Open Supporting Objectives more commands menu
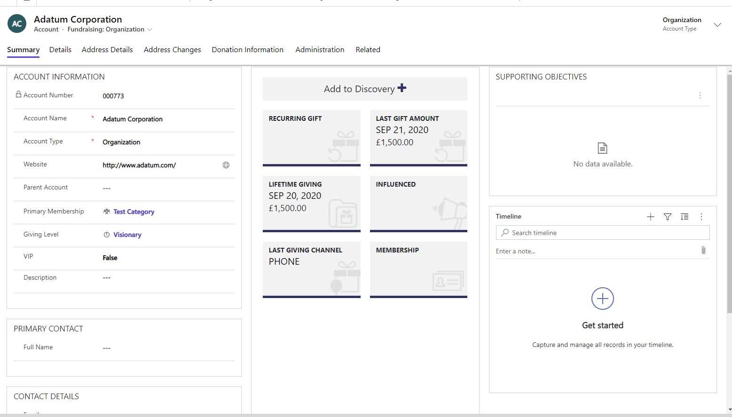The height and width of the screenshot is (417, 732). coord(700,95)
